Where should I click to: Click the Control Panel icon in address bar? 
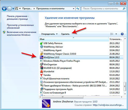tap(17, 9)
